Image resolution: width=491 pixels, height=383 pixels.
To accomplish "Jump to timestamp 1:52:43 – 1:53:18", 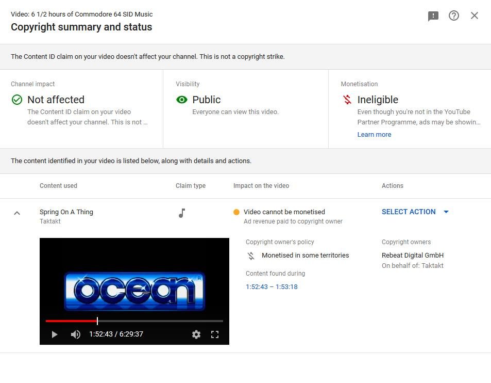I will (272, 287).
